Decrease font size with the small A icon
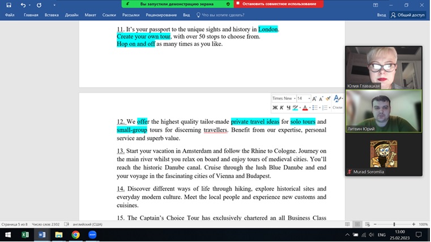Viewport: 431px width, 242px height. pyautogui.click(x=321, y=98)
